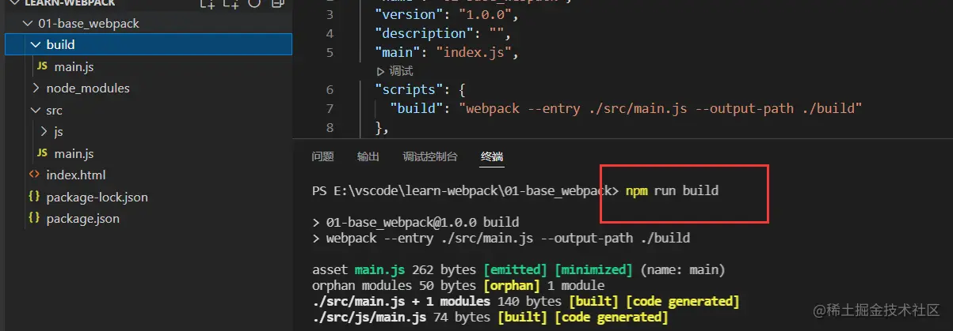The image size is (953, 331).
Task: Open index.html file name in explorer
Action: pos(76,175)
